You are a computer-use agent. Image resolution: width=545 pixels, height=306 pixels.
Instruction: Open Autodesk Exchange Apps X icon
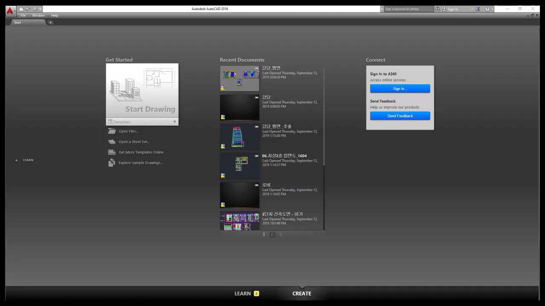(x=478, y=9)
